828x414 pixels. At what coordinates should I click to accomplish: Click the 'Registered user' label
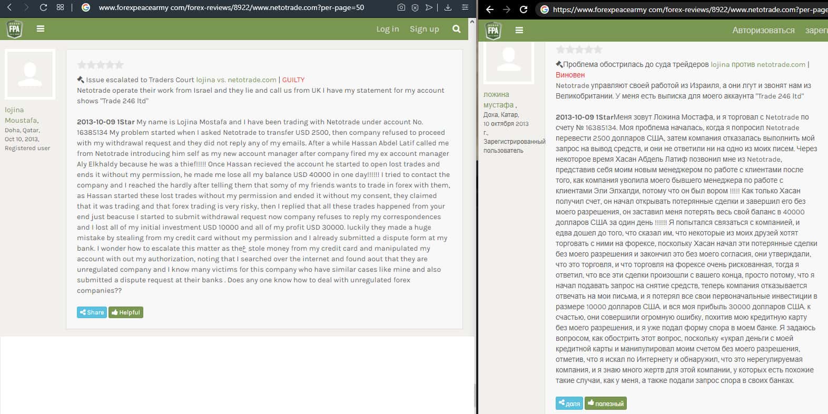tap(27, 148)
